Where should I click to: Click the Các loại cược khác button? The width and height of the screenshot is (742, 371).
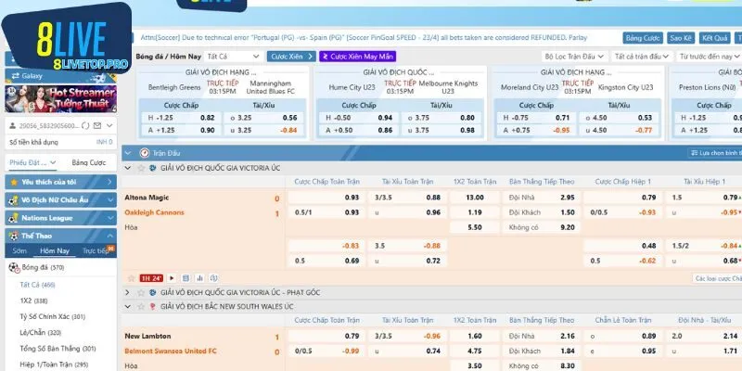click(717, 278)
